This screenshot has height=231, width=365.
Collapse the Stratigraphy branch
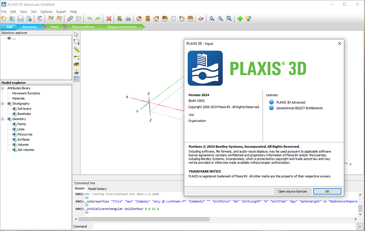(3, 103)
